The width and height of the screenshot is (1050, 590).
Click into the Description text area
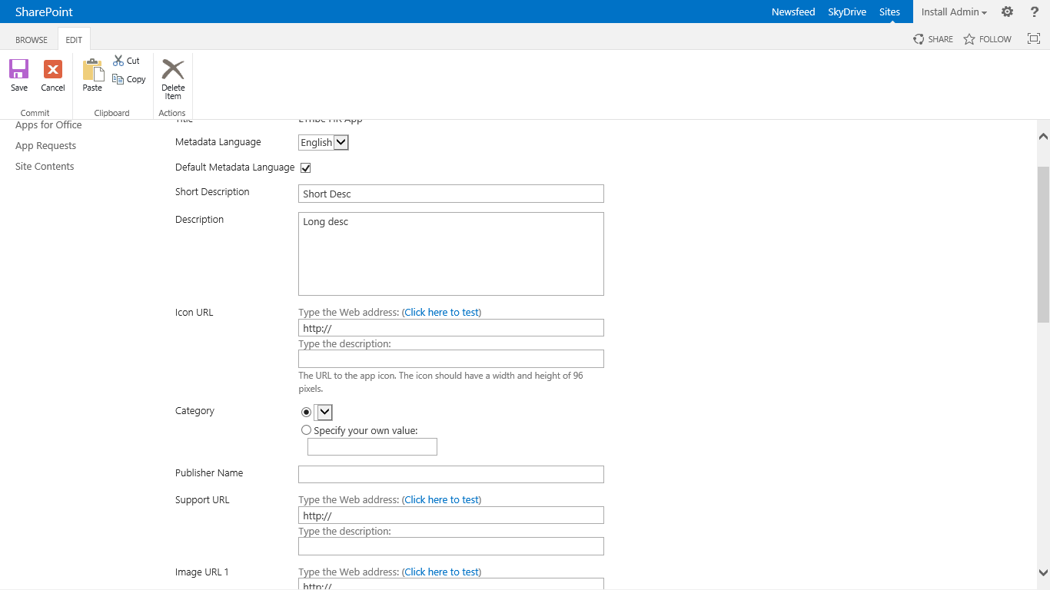[451, 254]
